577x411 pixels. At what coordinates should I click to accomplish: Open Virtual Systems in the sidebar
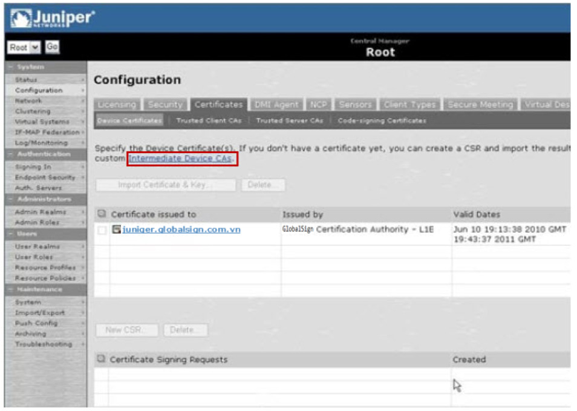pos(42,122)
